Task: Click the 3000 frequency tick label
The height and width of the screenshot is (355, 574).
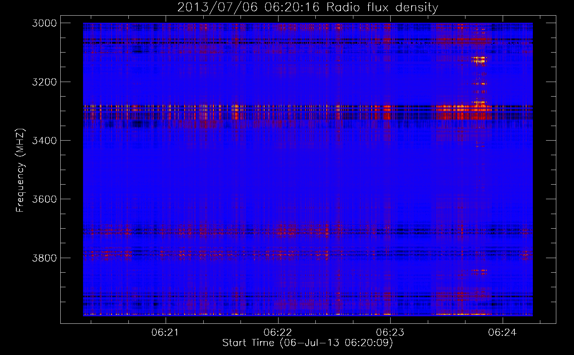Action: (x=44, y=23)
